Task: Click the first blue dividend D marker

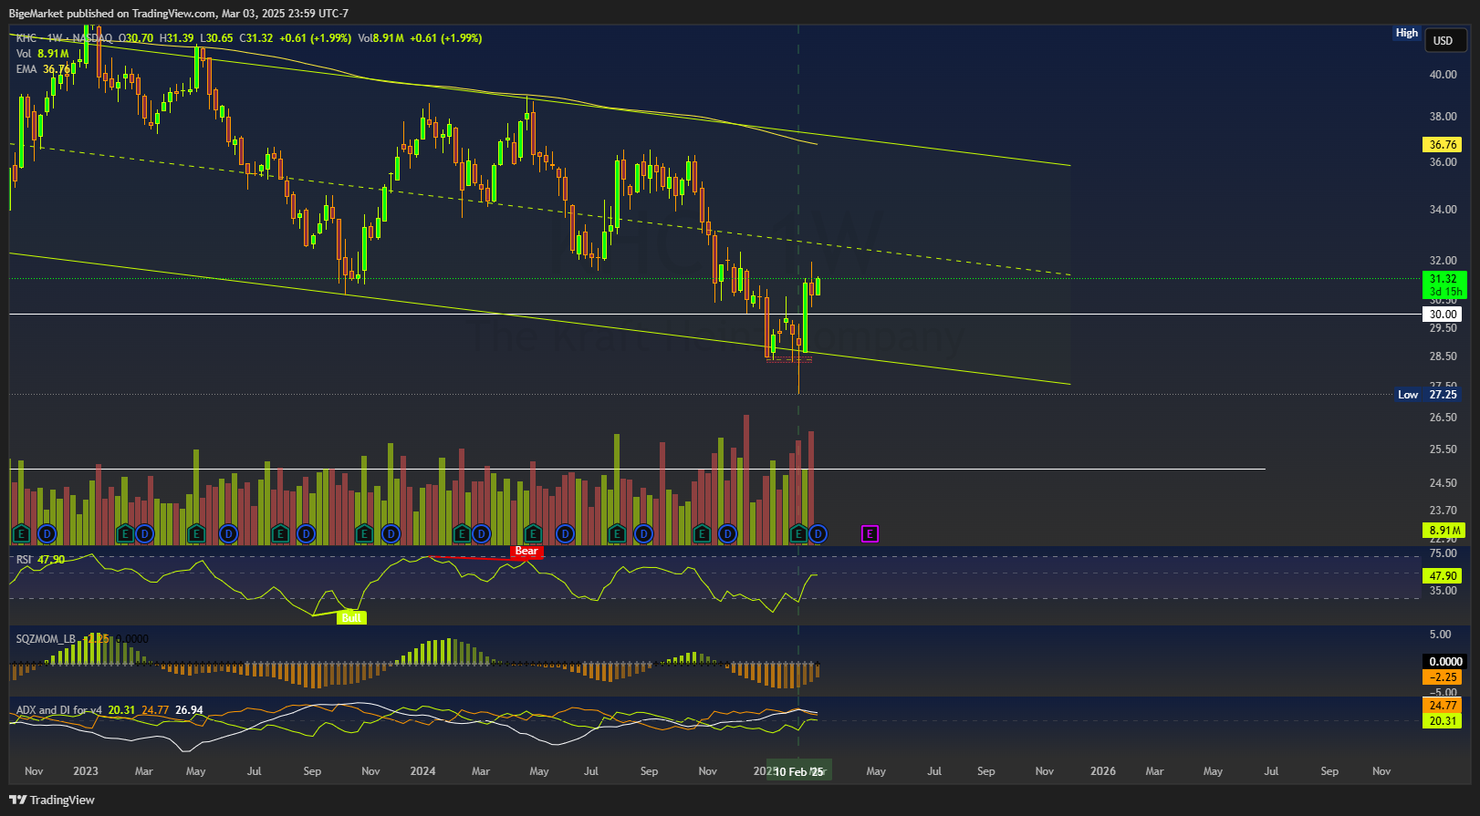Action: point(47,534)
